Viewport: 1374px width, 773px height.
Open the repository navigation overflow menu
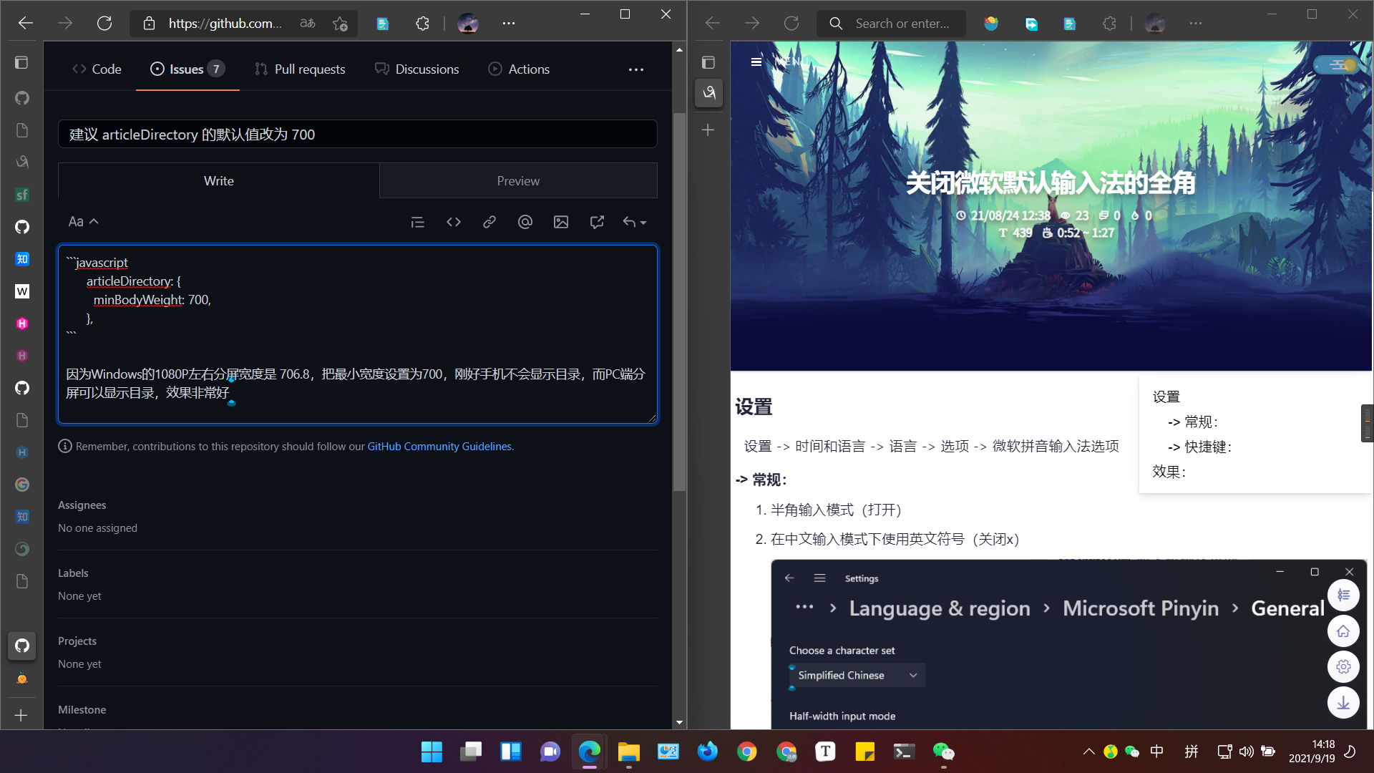click(636, 69)
